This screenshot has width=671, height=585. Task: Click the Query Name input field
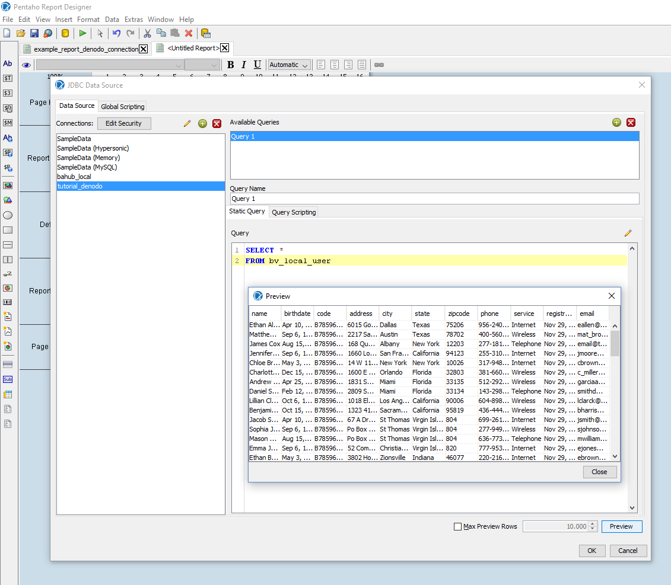click(434, 199)
